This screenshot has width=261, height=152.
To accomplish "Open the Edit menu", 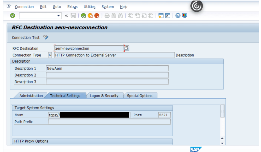I will tap(43, 7).
